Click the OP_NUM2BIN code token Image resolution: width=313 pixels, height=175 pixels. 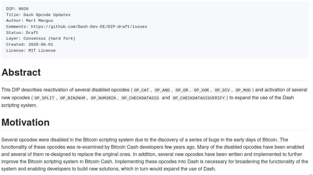103,98
